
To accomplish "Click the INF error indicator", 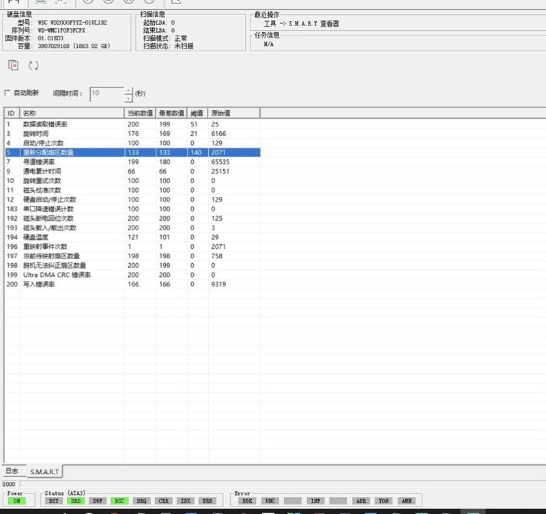I will [x=315, y=501].
